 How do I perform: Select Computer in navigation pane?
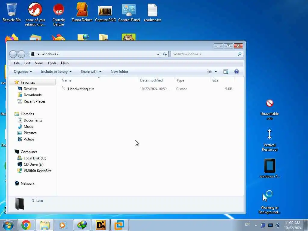point(29,152)
